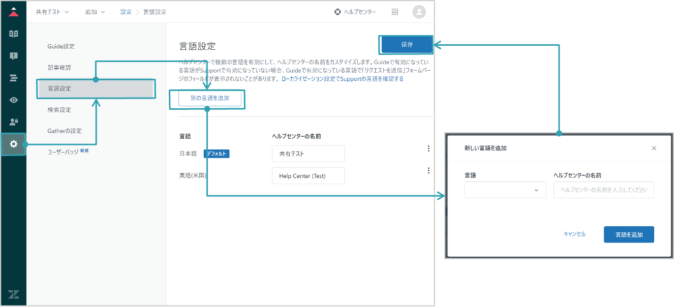Screen dimensions: 674x307
Task: Open the options menu for 英語(米国) row
Action: click(428, 170)
